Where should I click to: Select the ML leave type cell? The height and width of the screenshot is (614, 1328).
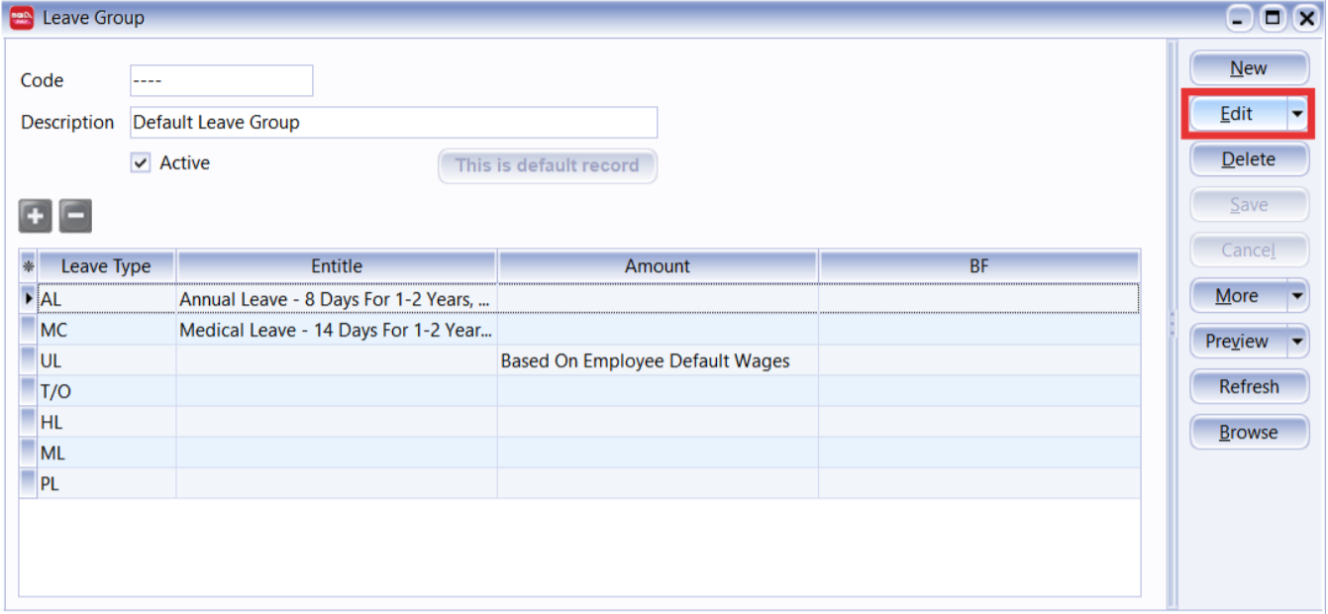(x=107, y=453)
